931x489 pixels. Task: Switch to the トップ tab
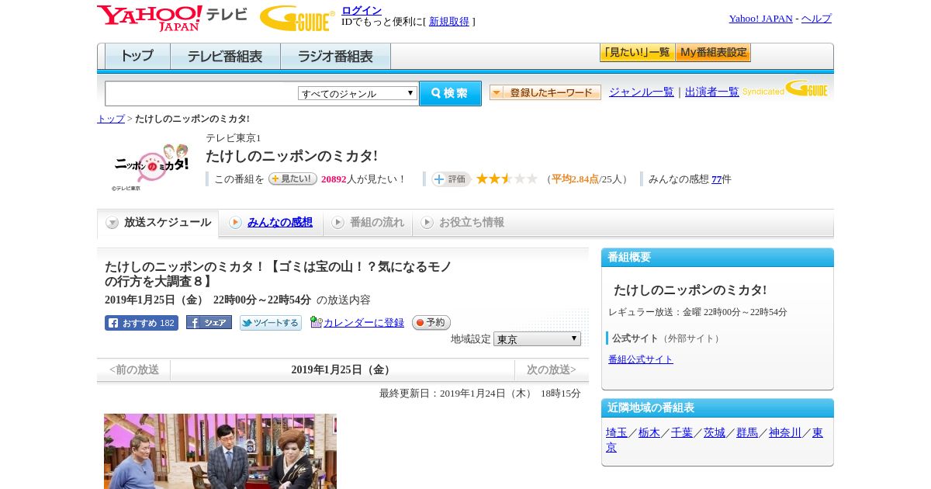tap(137, 57)
